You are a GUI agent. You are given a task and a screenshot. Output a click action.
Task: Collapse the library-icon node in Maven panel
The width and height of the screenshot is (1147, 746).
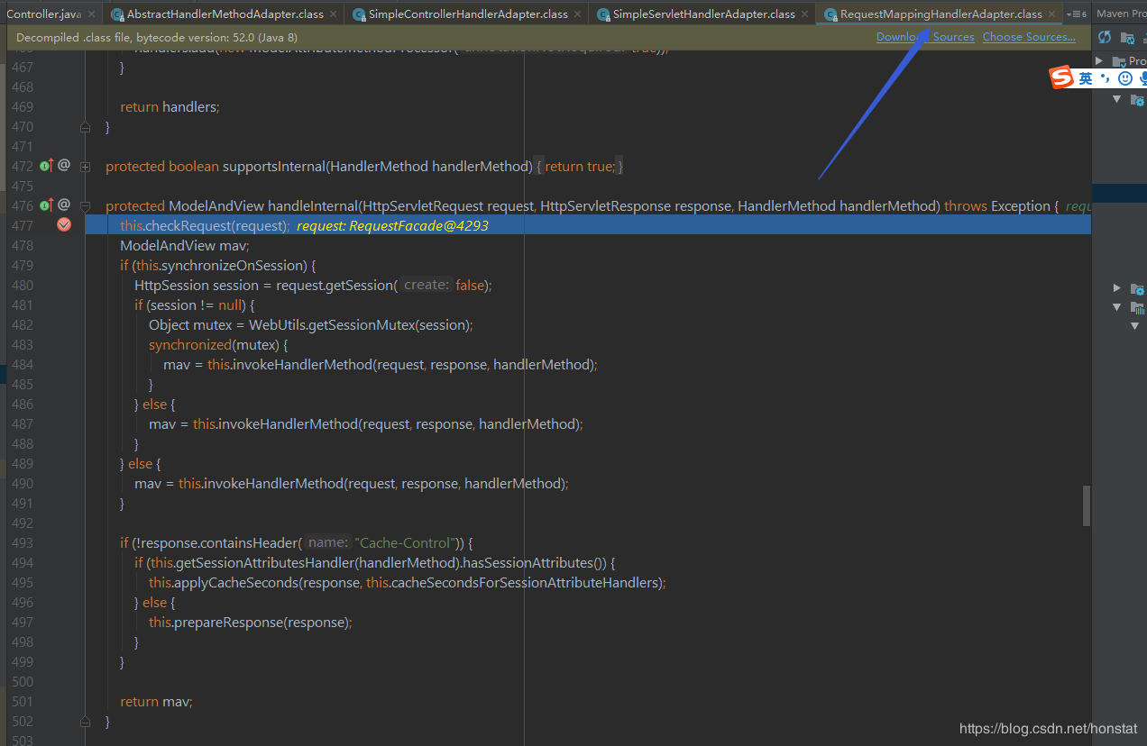(1117, 307)
